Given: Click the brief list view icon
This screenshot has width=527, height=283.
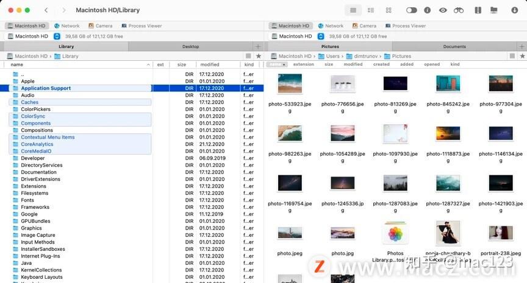Looking at the screenshot, I should 371,10.
